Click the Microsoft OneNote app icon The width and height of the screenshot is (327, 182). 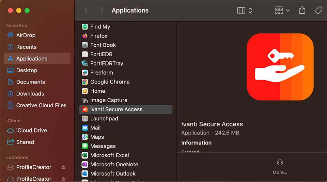point(85,165)
